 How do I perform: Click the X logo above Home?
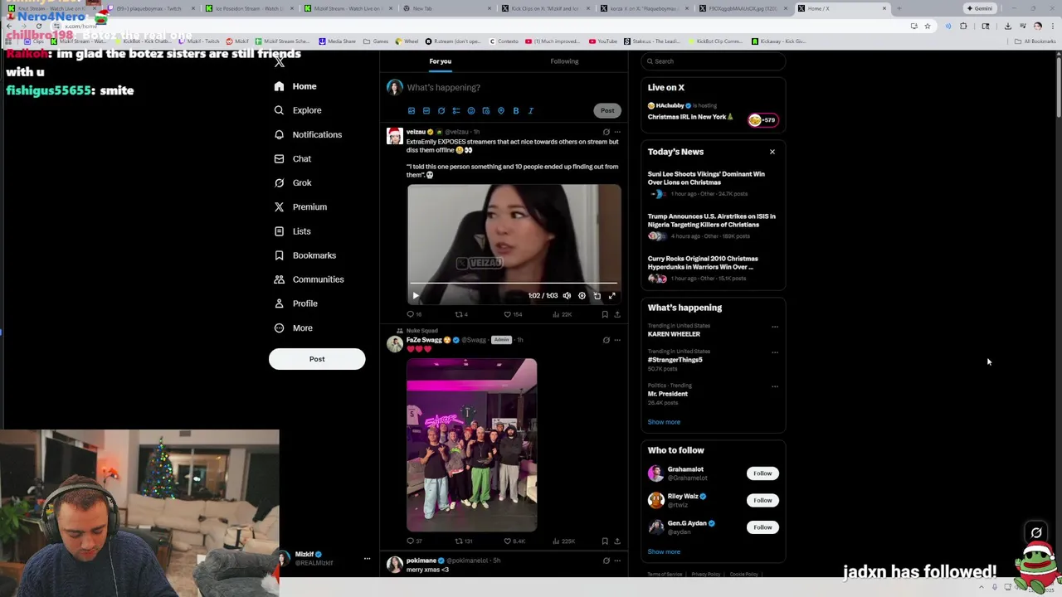[280, 61]
